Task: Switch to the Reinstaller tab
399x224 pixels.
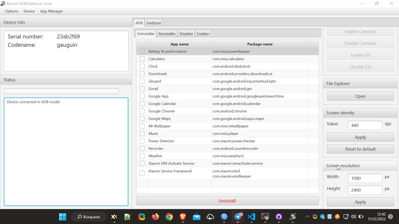Action: point(167,34)
